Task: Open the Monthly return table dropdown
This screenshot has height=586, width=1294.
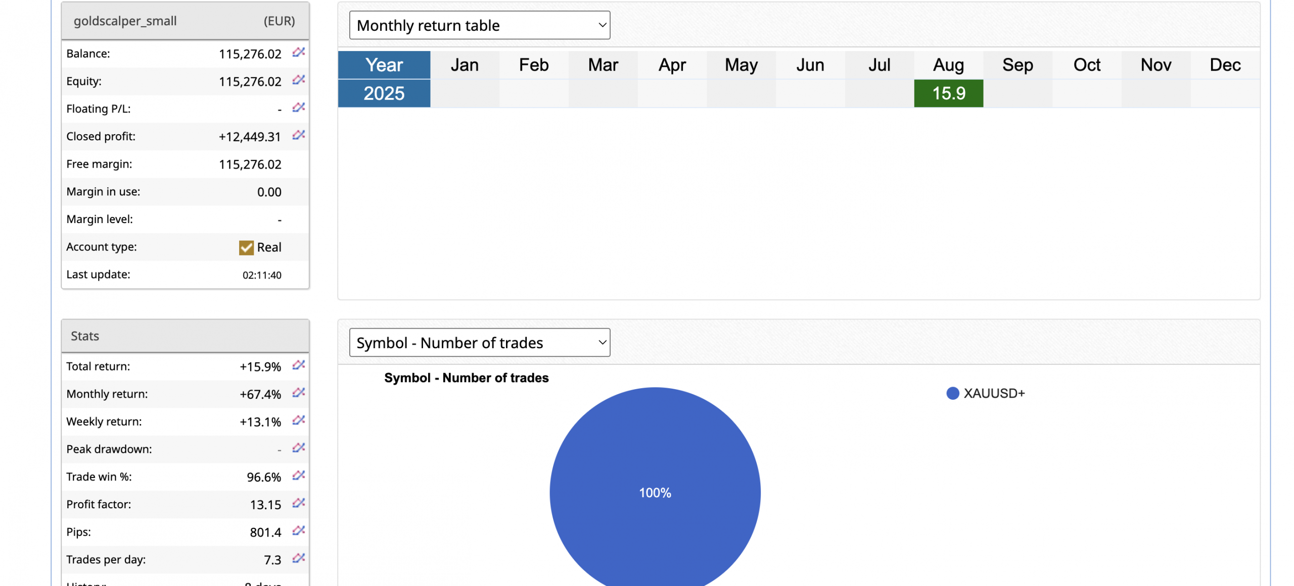Action: coord(479,25)
